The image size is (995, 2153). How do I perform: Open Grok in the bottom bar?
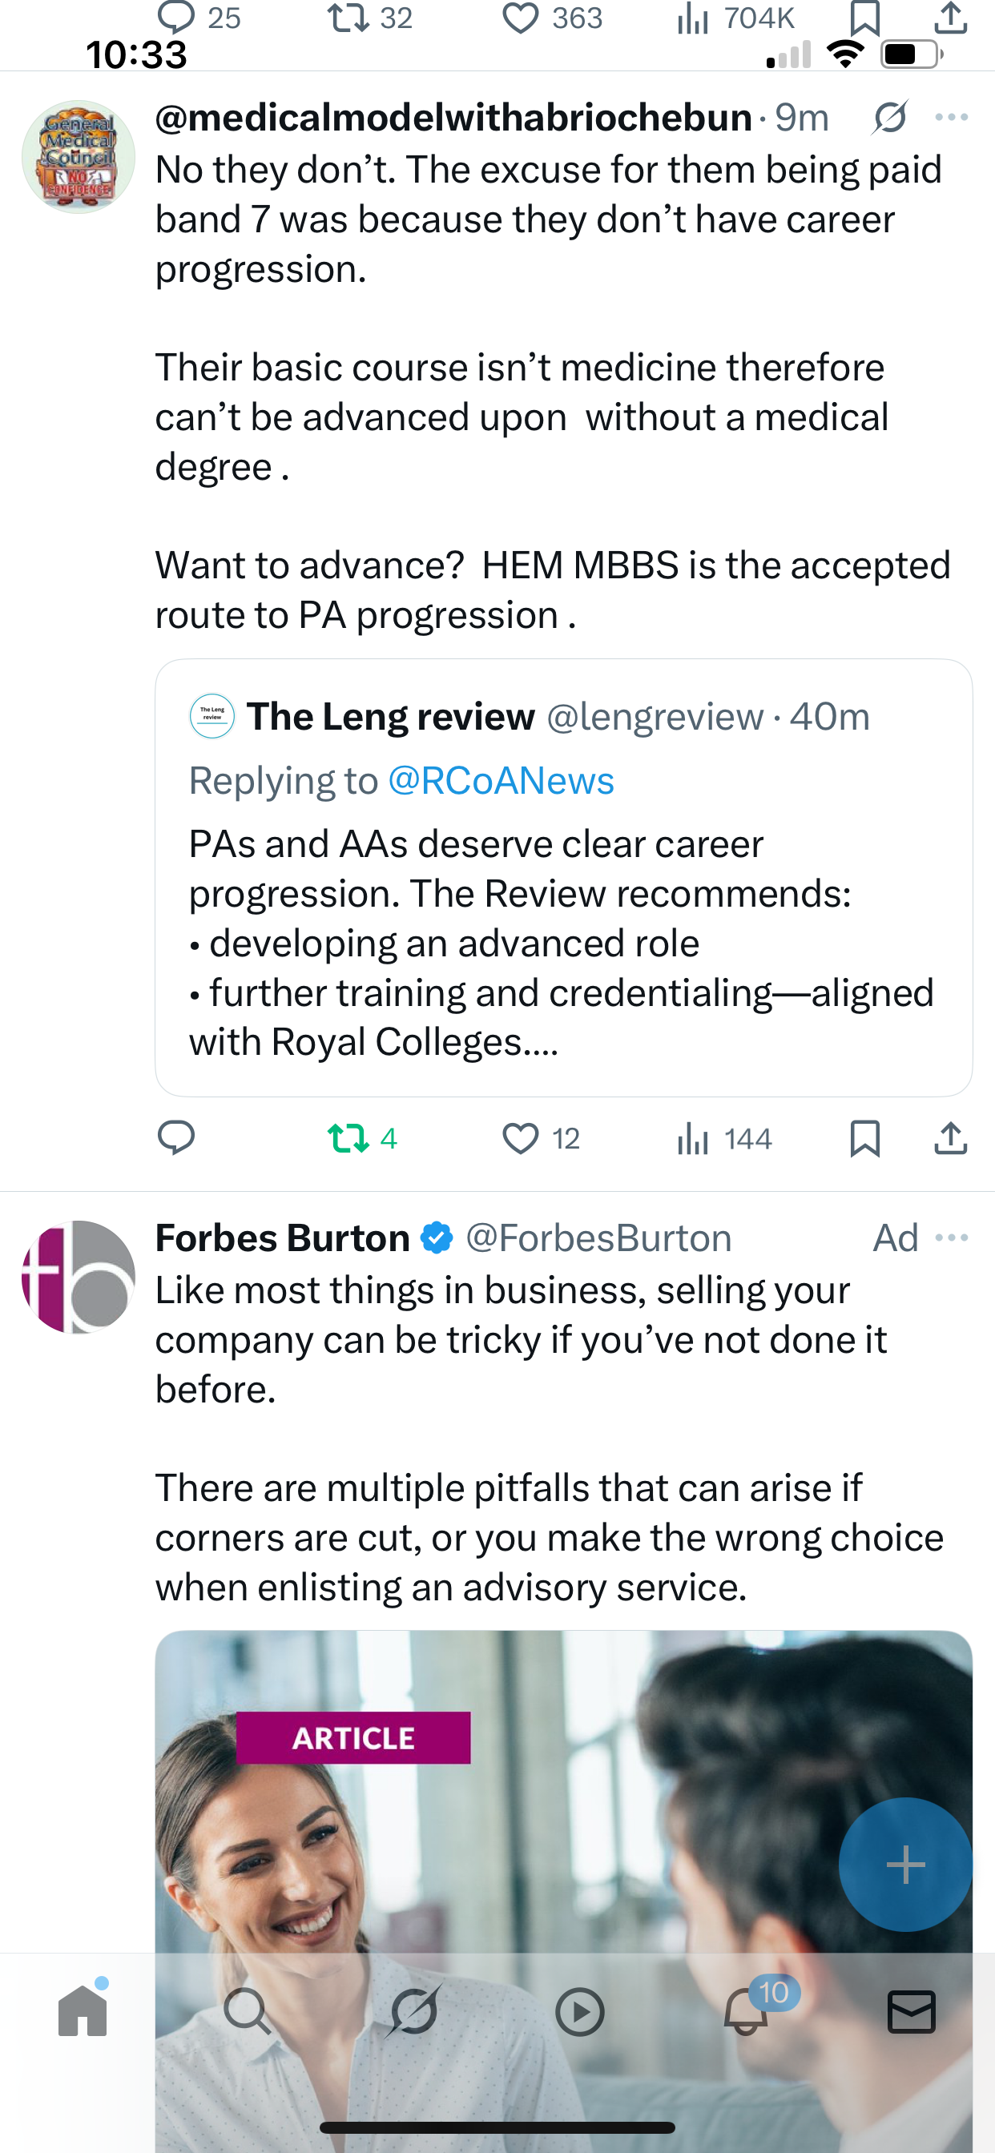tap(414, 2010)
